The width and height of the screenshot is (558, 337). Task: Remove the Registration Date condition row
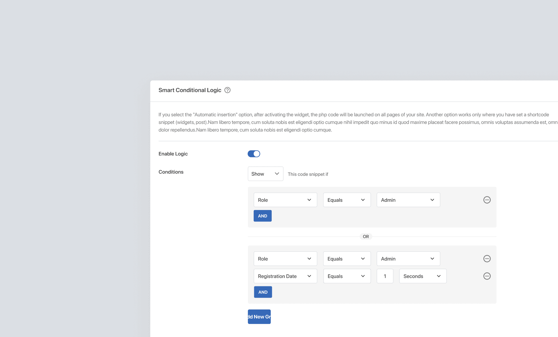[x=487, y=276]
